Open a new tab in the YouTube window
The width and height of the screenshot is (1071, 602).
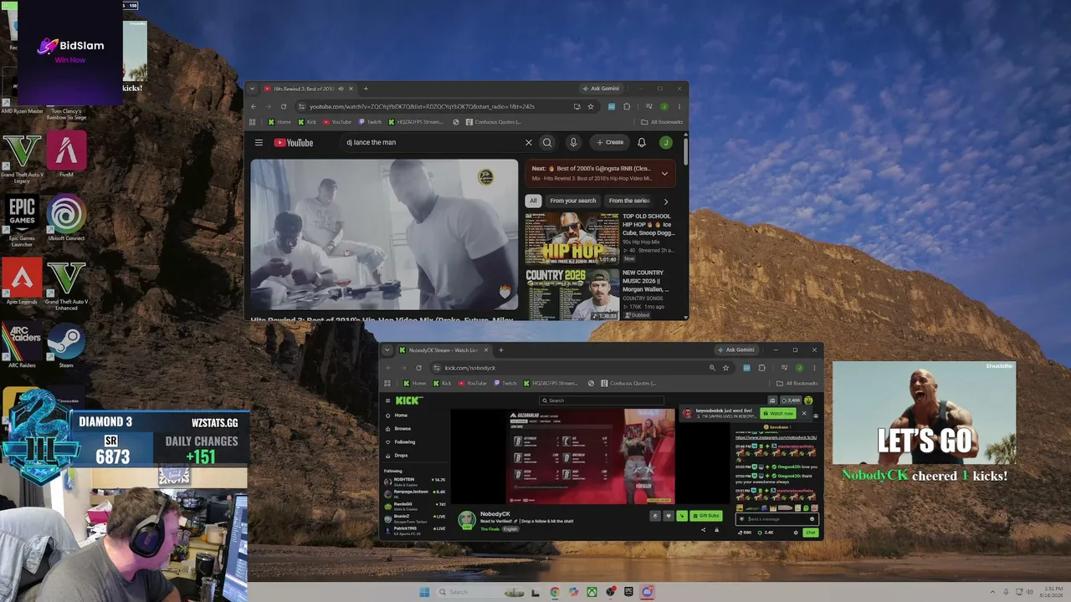pyautogui.click(x=366, y=89)
